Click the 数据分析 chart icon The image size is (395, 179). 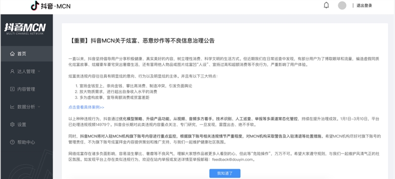pos(12,107)
